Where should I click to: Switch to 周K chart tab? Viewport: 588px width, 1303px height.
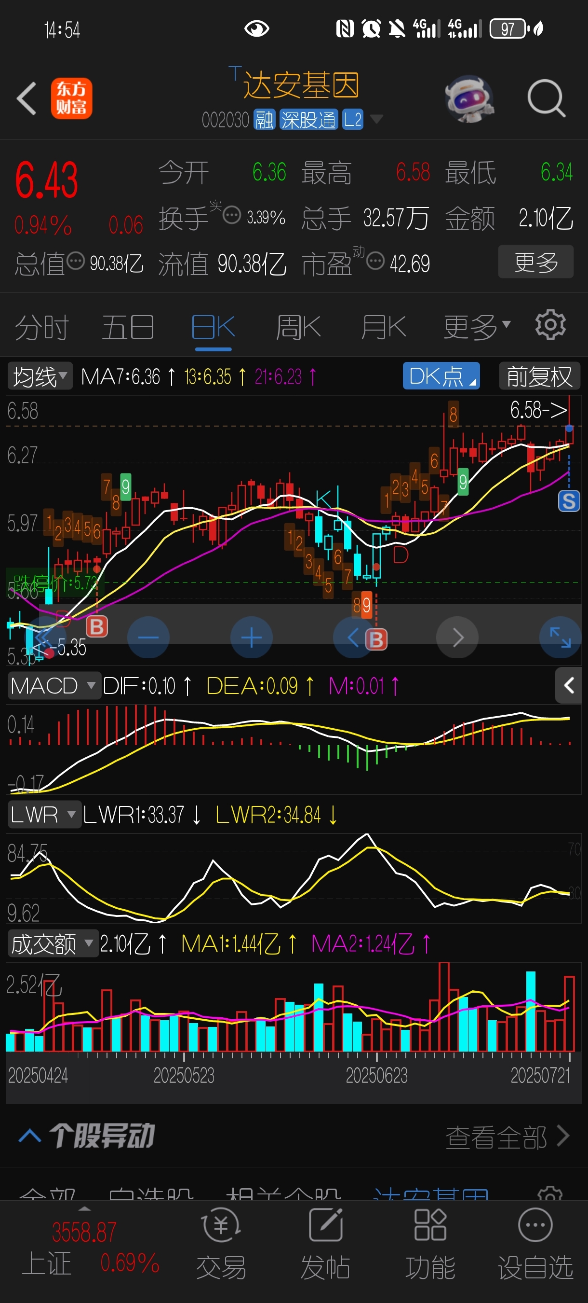point(298,327)
